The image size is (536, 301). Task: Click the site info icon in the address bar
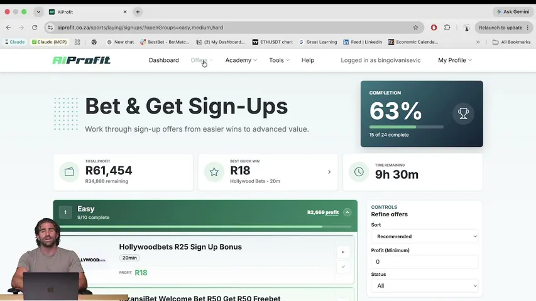tap(50, 28)
